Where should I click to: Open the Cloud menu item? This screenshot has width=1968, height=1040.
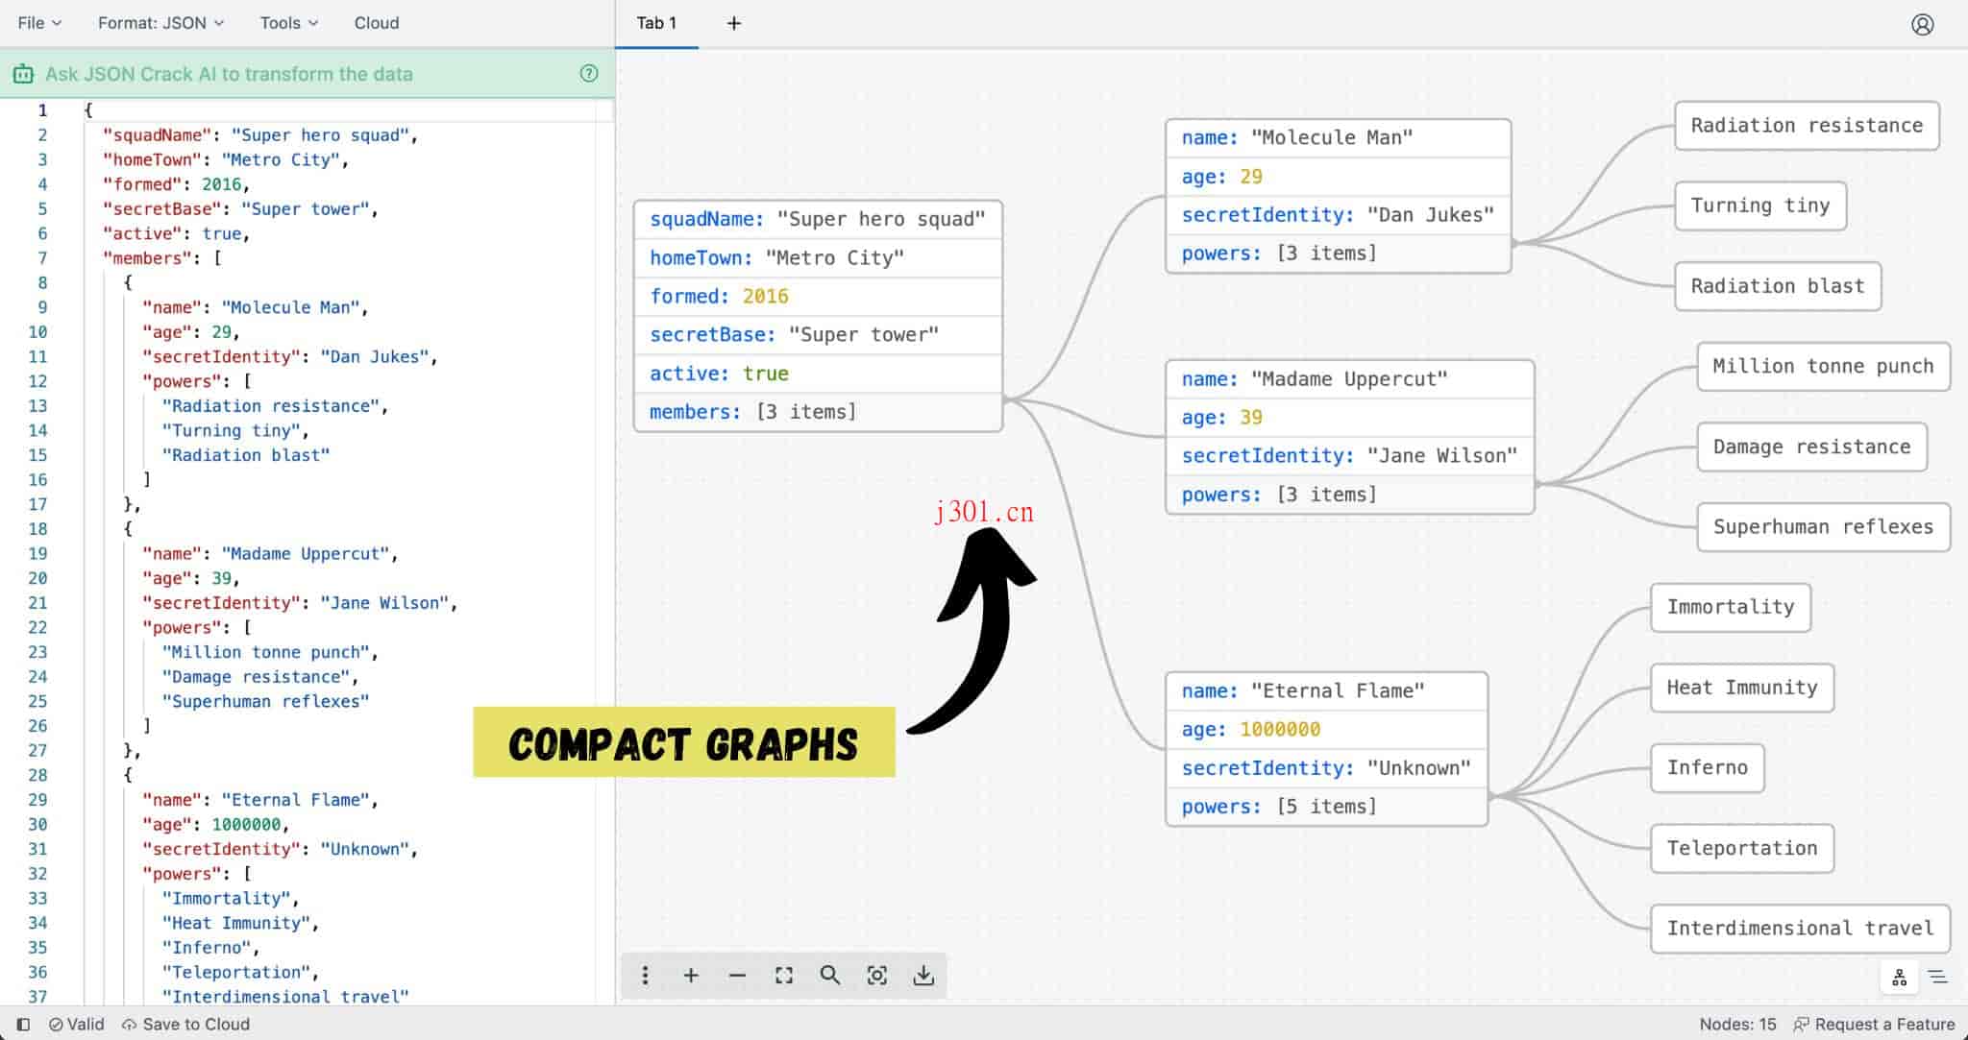(x=377, y=22)
